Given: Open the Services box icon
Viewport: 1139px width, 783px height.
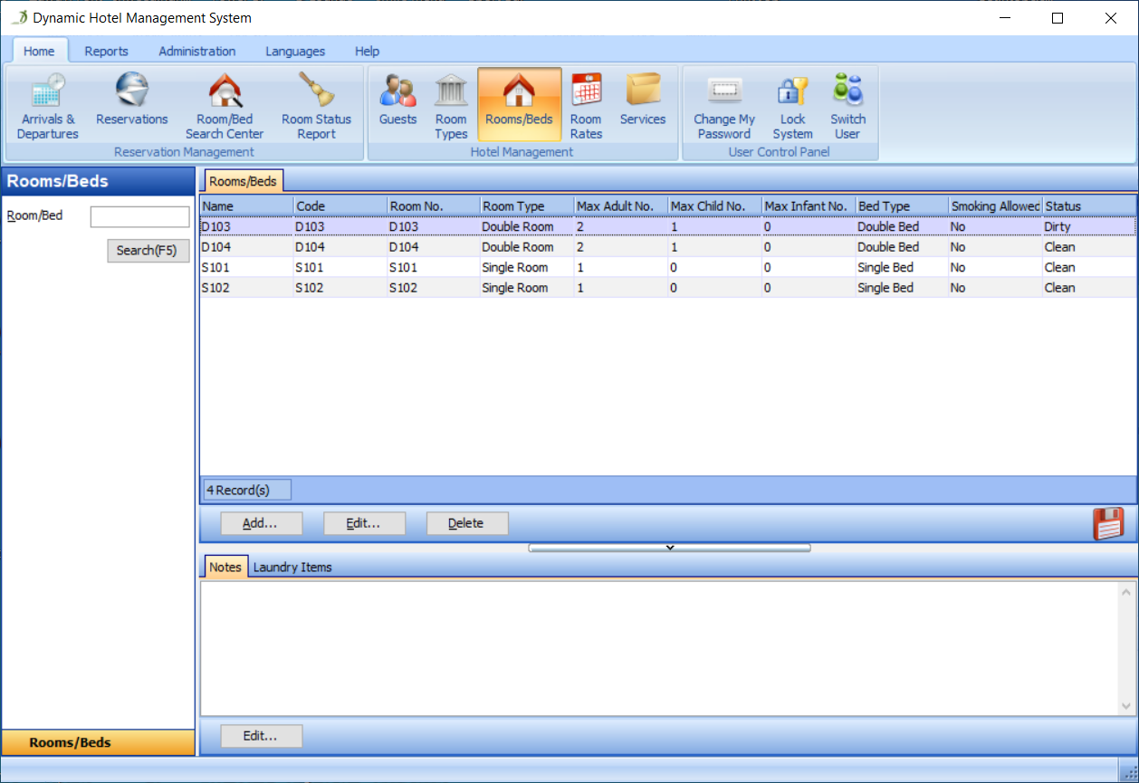Looking at the screenshot, I should click(643, 100).
